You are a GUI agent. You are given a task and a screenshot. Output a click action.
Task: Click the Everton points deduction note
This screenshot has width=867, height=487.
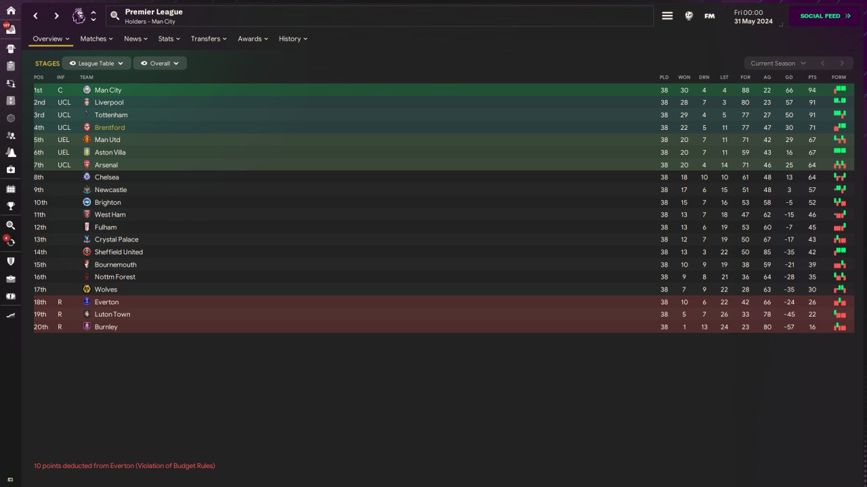125,466
